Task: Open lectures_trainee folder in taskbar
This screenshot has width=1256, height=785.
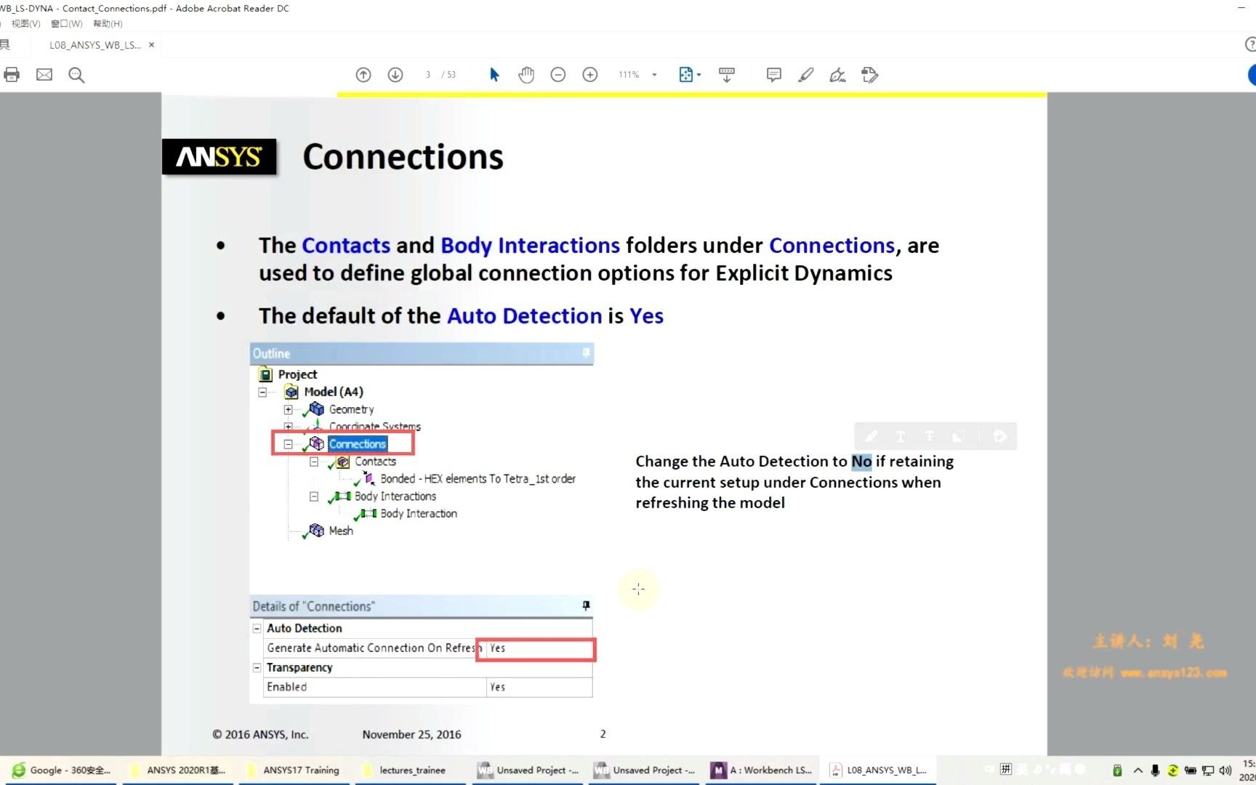Action: [411, 770]
